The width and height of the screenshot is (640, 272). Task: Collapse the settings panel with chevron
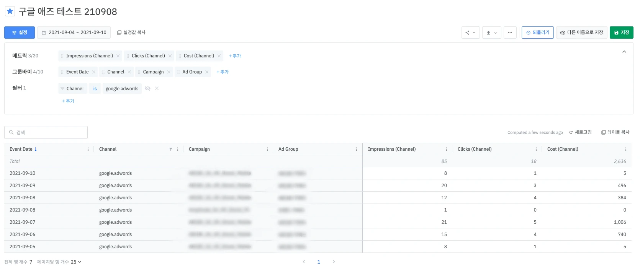coord(624,52)
